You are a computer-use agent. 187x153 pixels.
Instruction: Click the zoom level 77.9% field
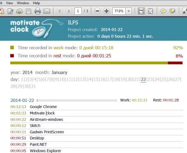point(119,11)
